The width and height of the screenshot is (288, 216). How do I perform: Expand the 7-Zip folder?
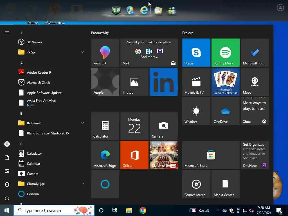[83, 52]
